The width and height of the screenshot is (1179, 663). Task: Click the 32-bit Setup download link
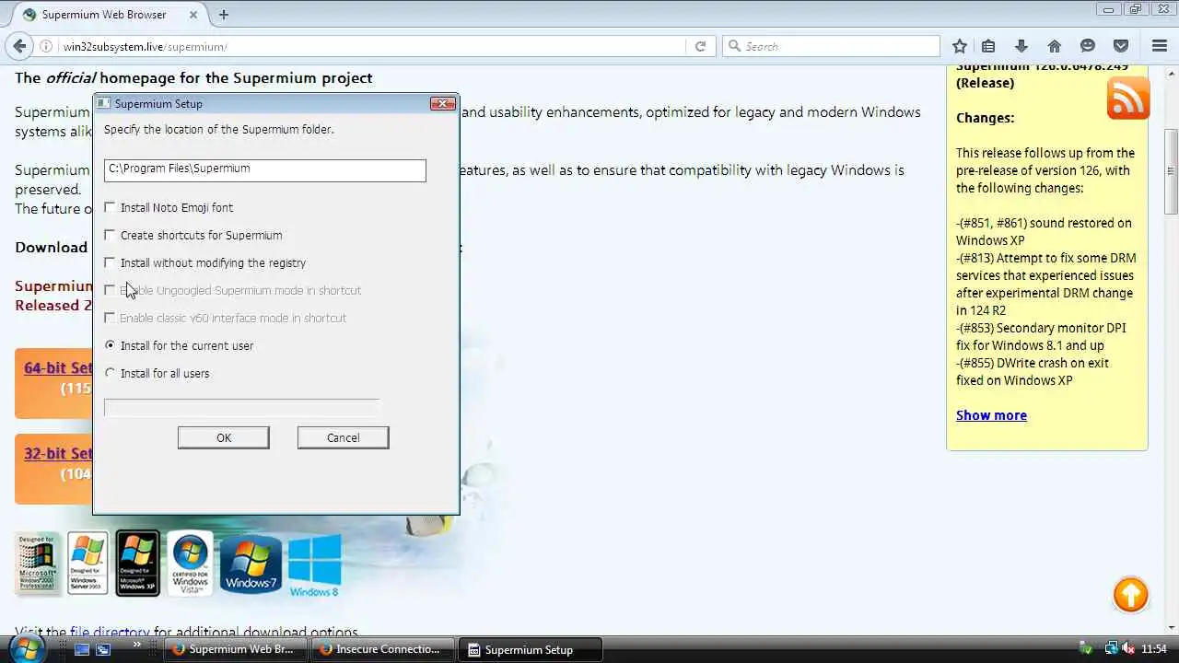[58, 454]
